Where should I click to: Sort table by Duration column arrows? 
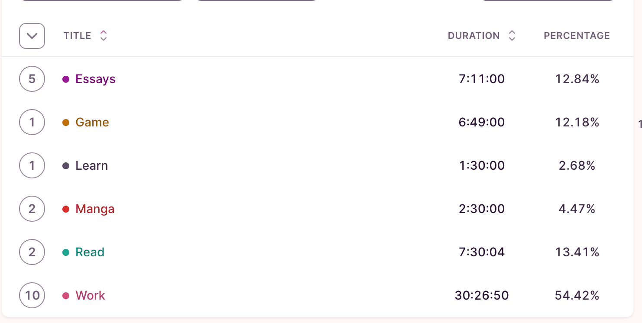pyautogui.click(x=512, y=36)
